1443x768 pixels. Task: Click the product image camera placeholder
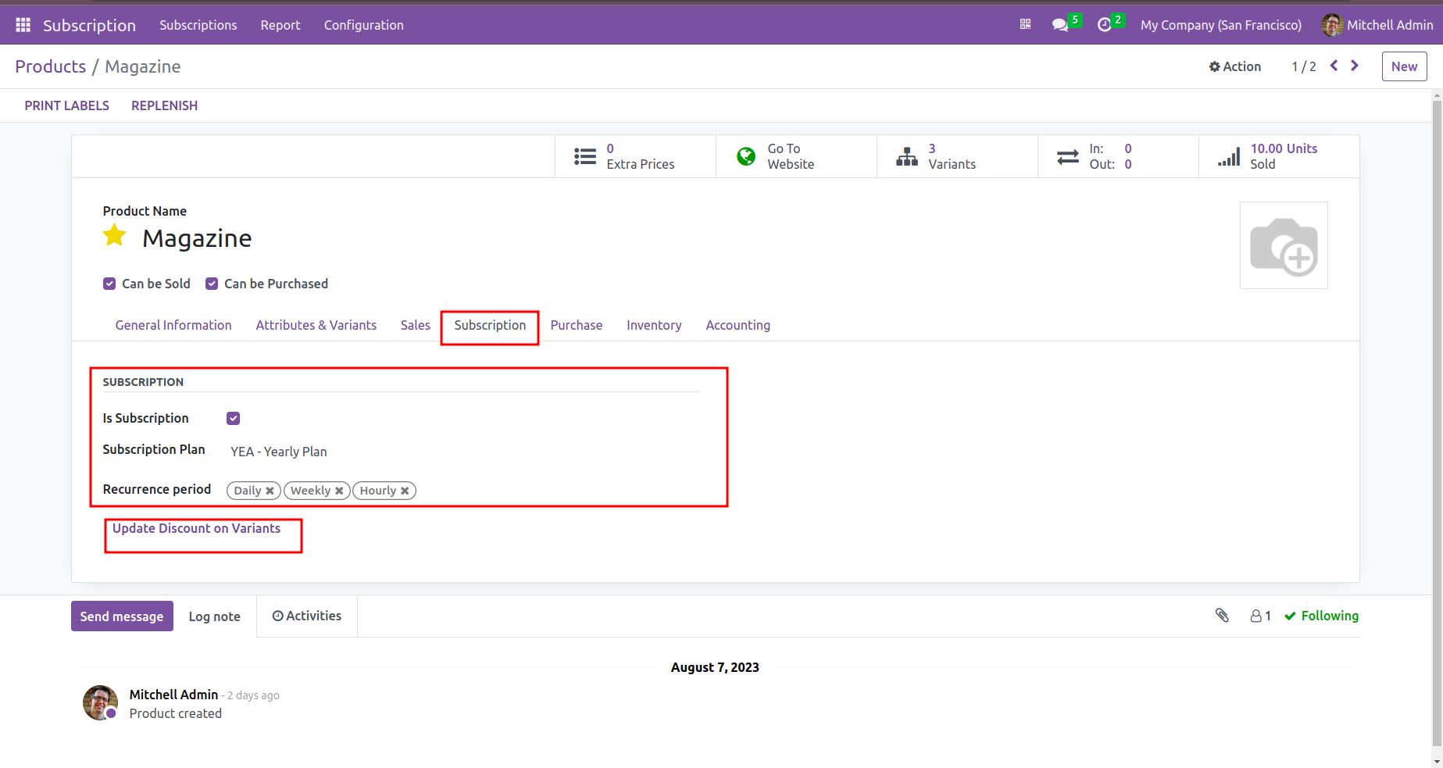[x=1284, y=245]
